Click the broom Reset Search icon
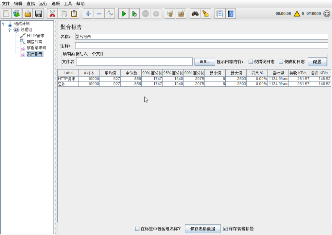 tap(206, 14)
